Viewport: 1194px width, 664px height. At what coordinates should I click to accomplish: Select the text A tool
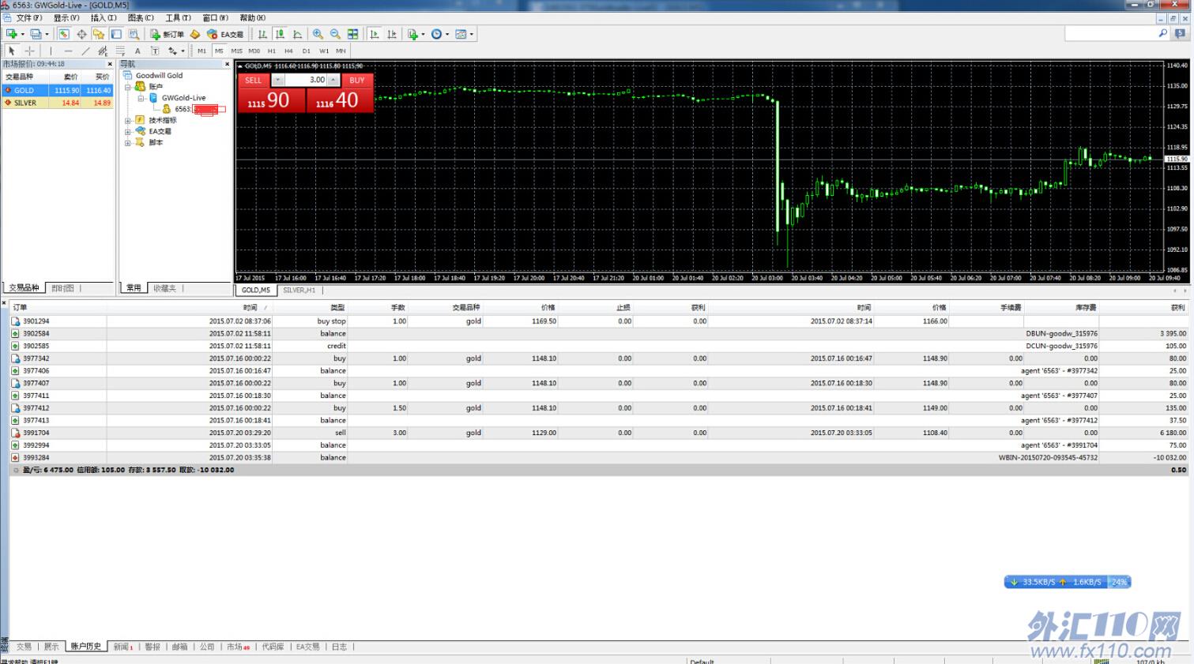coord(137,51)
